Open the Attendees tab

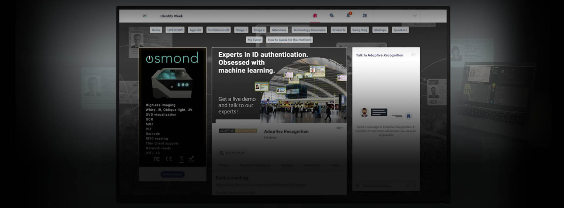click(279, 30)
